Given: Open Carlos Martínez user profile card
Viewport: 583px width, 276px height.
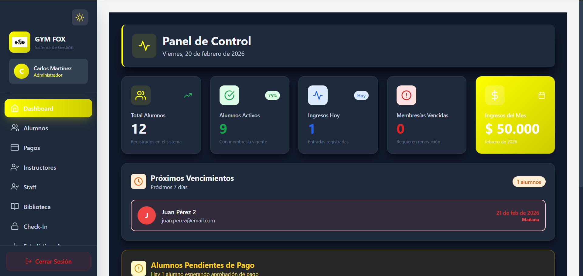Looking at the screenshot, I should point(48,71).
